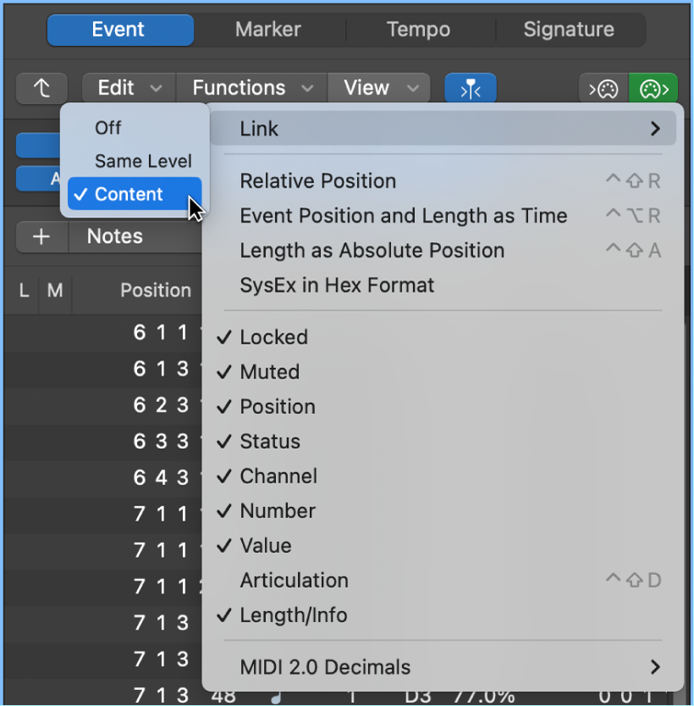Viewport: 694px width, 706px height.
Task: Open the View dropdown menu
Action: [379, 88]
